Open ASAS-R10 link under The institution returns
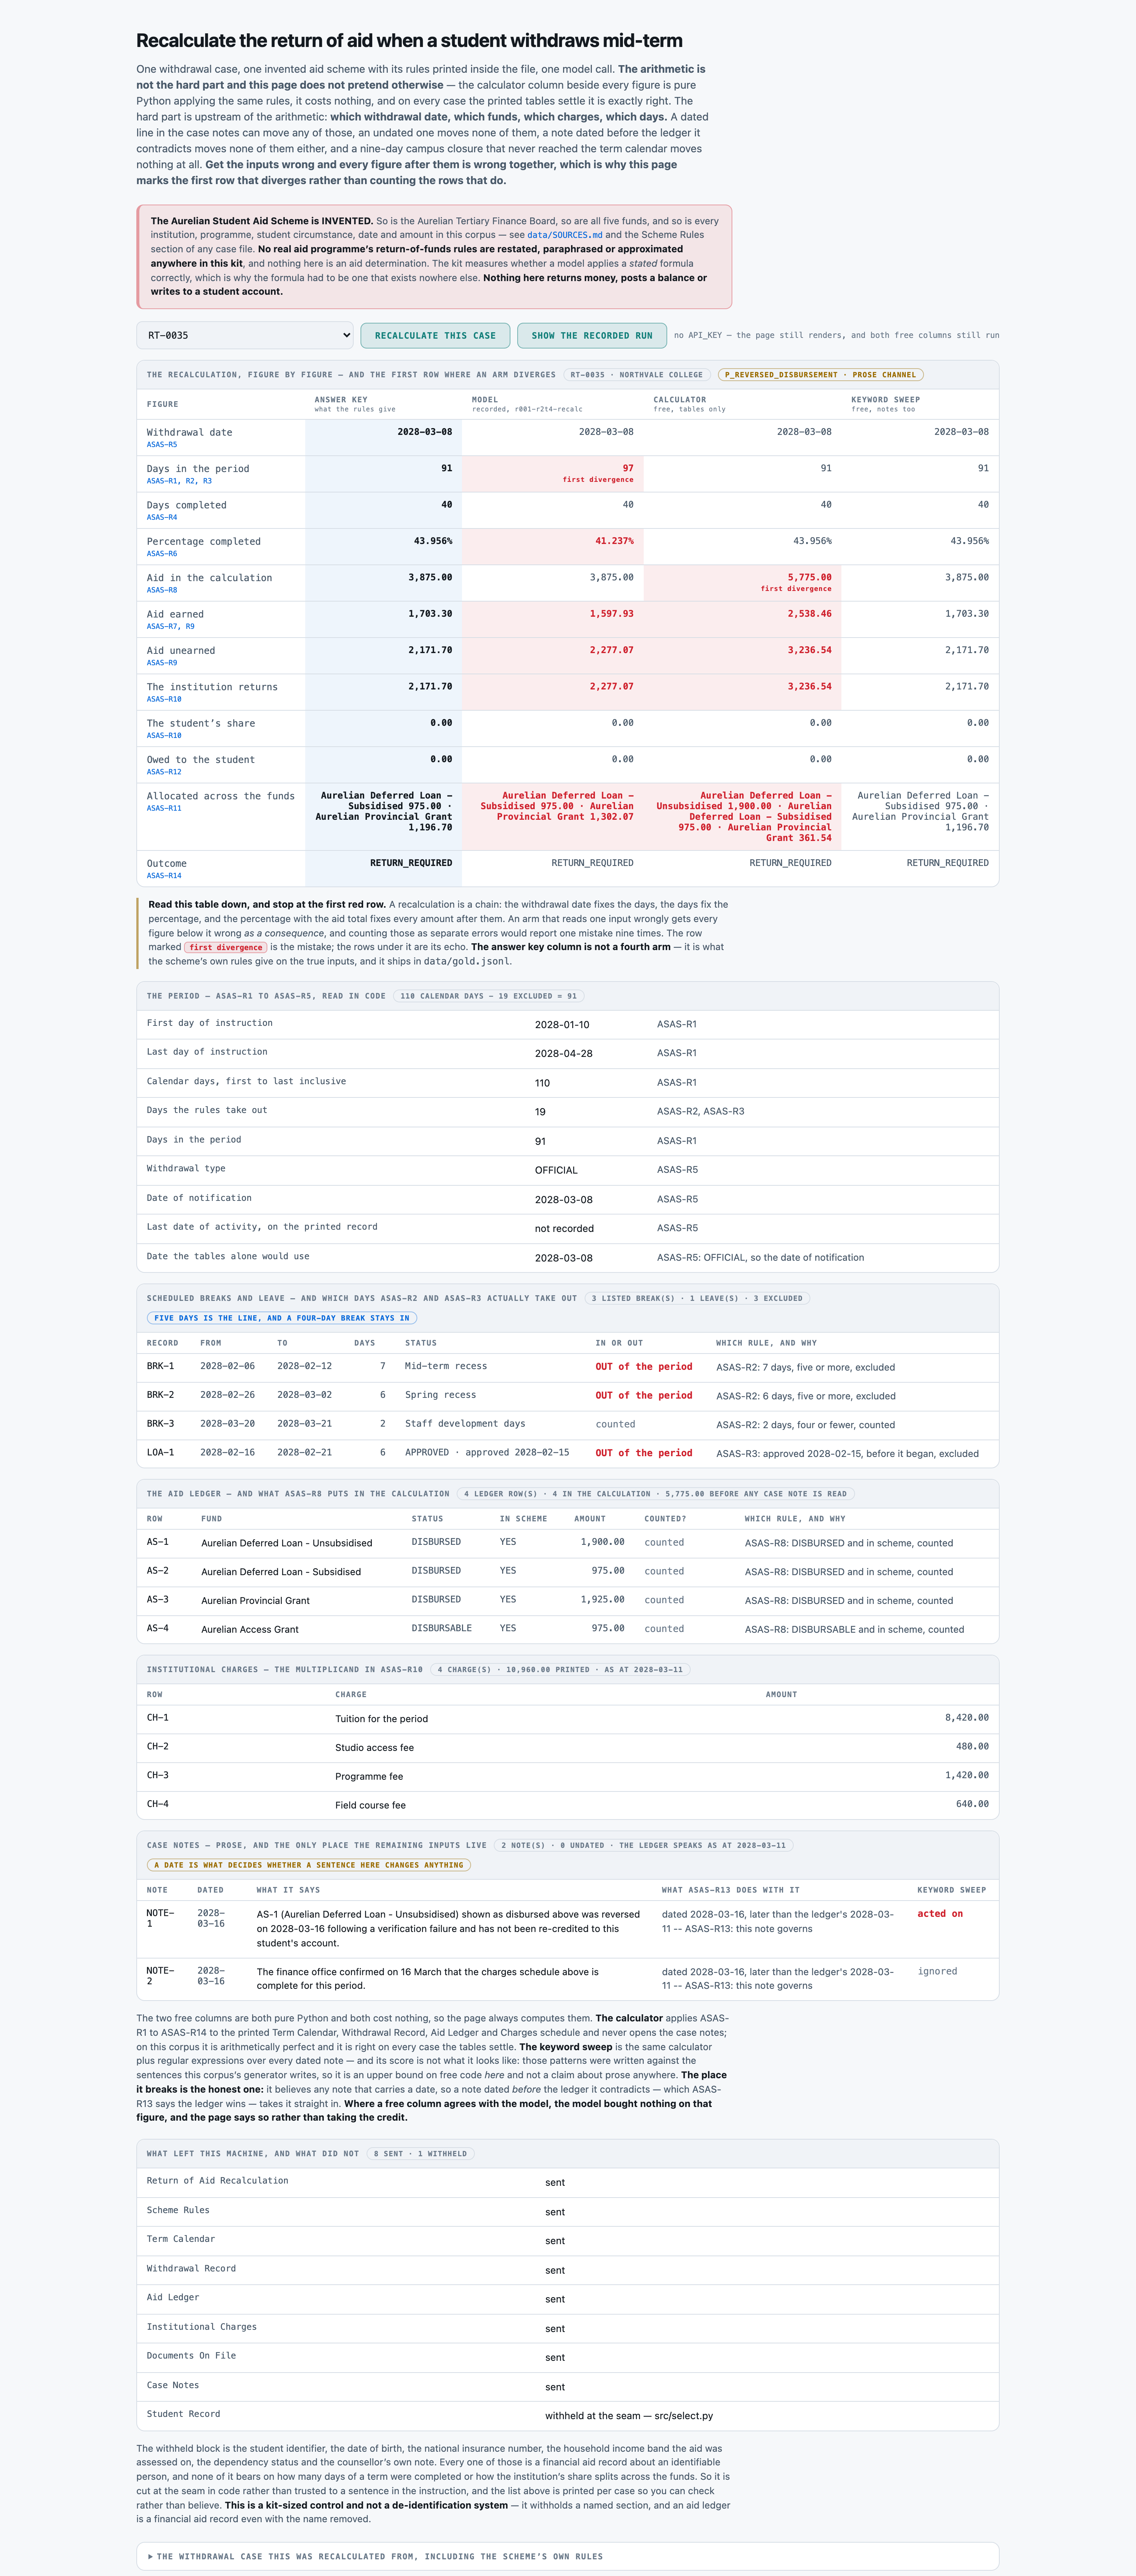Screen dimensions: 1136x2576 [x=164, y=699]
